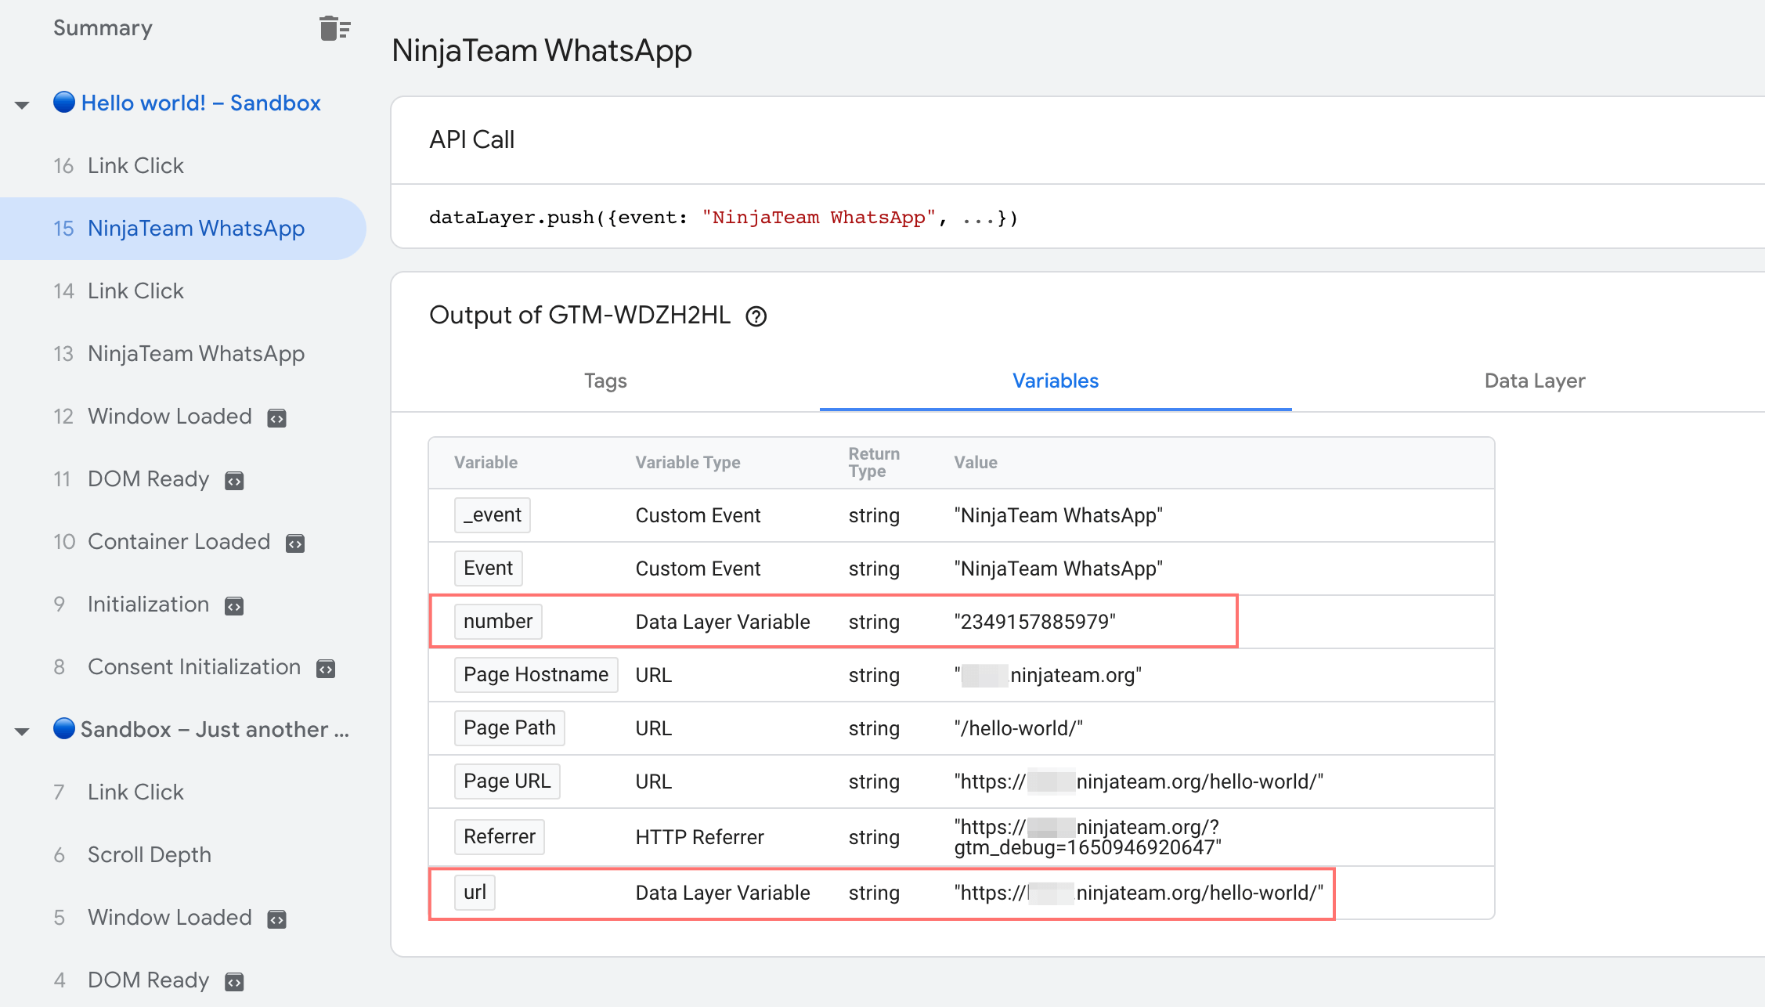
Task: Click the HTTP Referrer variable type cell
Action: [x=699, y=837]
